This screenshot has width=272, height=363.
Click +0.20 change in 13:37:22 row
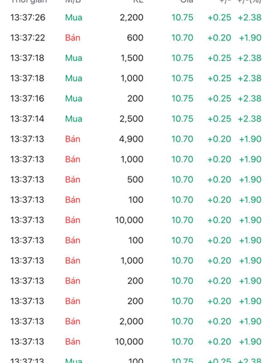pos(219,38)
